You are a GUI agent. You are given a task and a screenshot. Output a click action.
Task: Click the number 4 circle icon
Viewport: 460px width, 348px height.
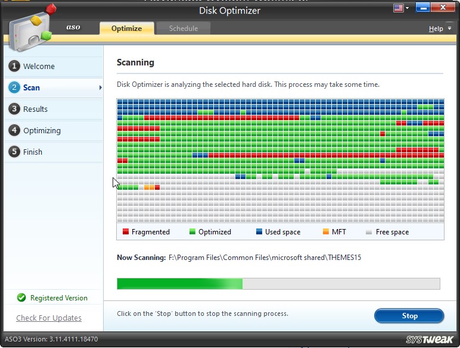coord(14,130)
